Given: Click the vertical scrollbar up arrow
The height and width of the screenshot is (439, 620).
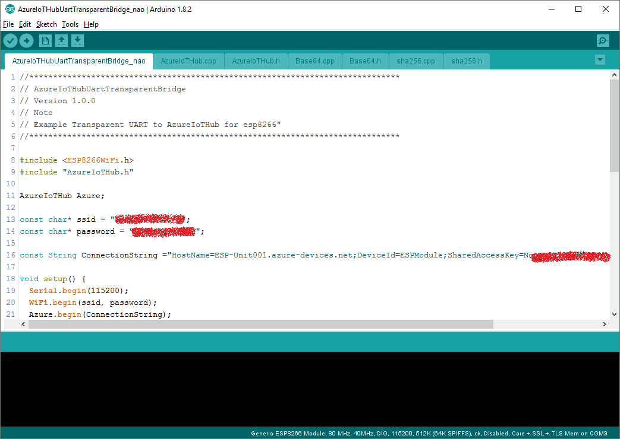Looking at the screenshot, I should pyautogui.click(x=614, y=75).
